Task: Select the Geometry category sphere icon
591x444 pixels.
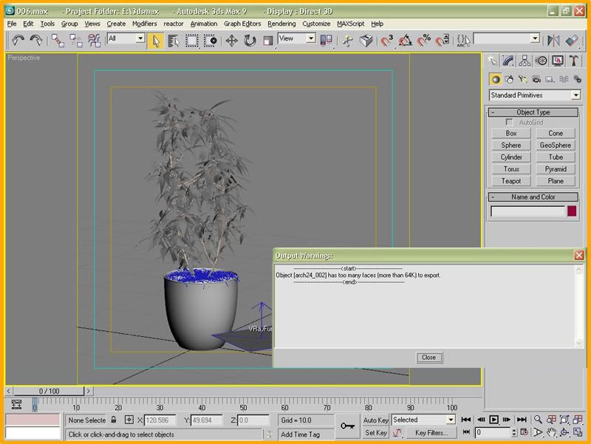Action: 496,79
